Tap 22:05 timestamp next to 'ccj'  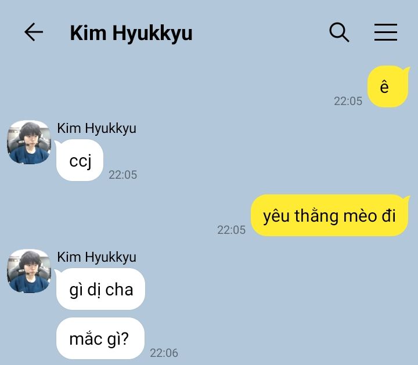tap(123, 175)
